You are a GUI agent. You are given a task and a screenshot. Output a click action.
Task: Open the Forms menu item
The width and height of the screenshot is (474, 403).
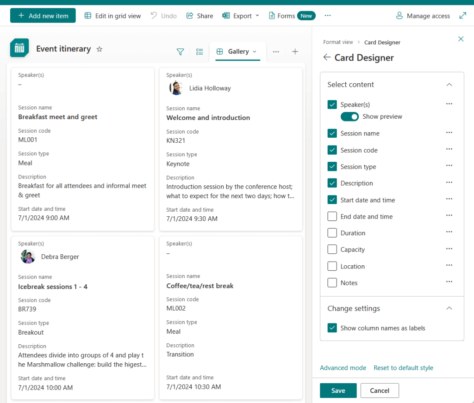(282, 16)
